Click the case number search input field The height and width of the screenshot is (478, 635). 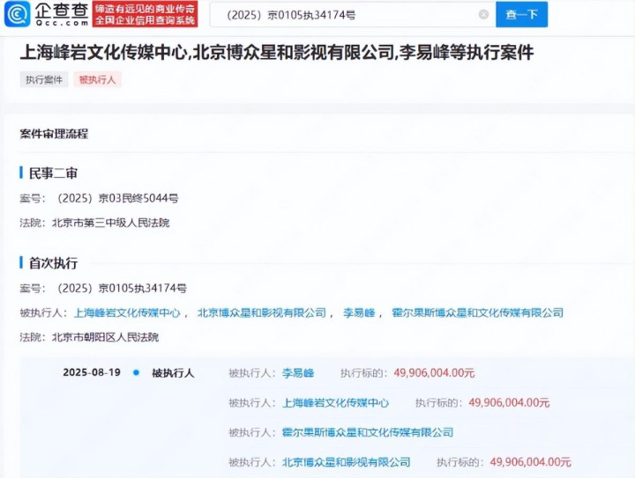click(344, 14)
